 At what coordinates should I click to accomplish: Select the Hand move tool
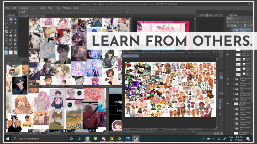(11, 19)
